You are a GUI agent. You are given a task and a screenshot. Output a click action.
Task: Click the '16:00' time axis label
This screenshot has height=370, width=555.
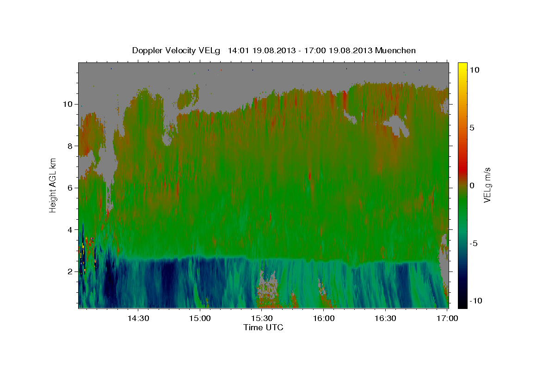[324, 318]
